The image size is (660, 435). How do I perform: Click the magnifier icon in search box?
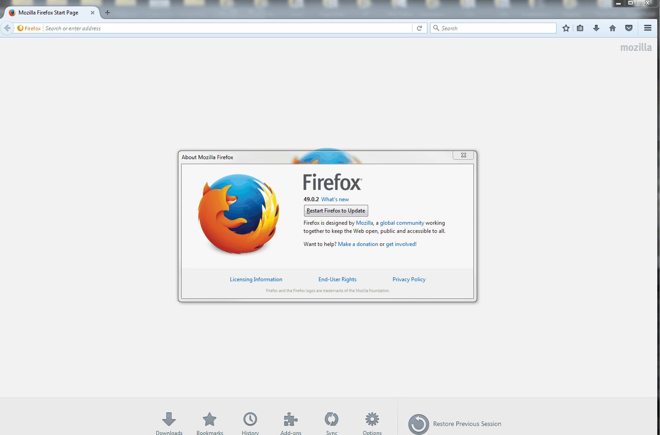pos(436,28)
